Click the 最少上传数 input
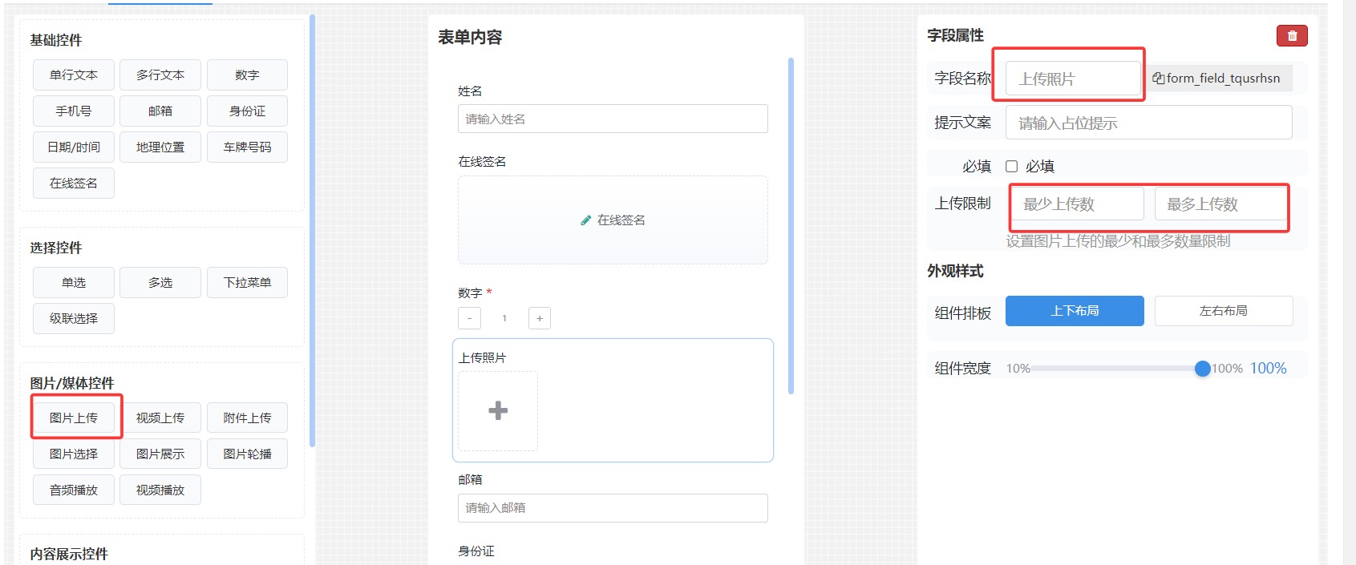1356x565 pixels. click(x=1077, y=204)
